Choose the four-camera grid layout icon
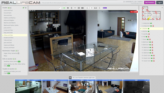 [79, 8]
